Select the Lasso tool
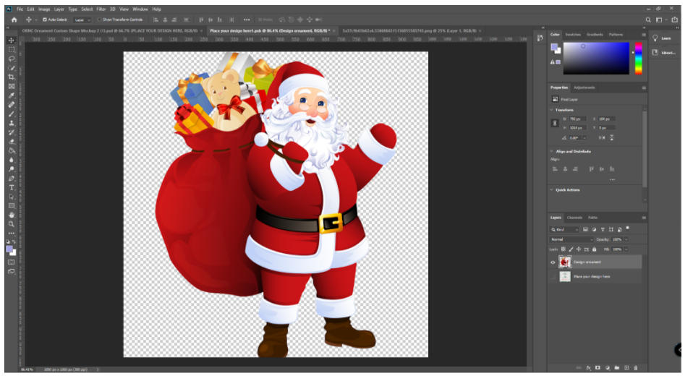The width and height of the screenshot is (693, 381). pyautogui.click(x=12, y=59)
